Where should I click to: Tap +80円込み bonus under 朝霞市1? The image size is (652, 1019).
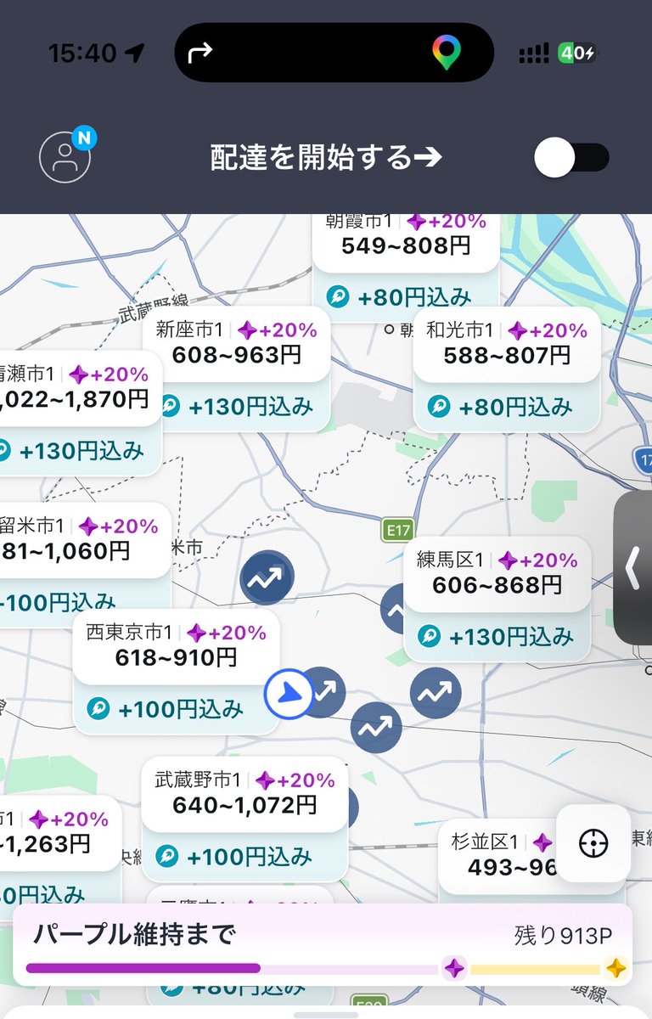click(414, 297)
